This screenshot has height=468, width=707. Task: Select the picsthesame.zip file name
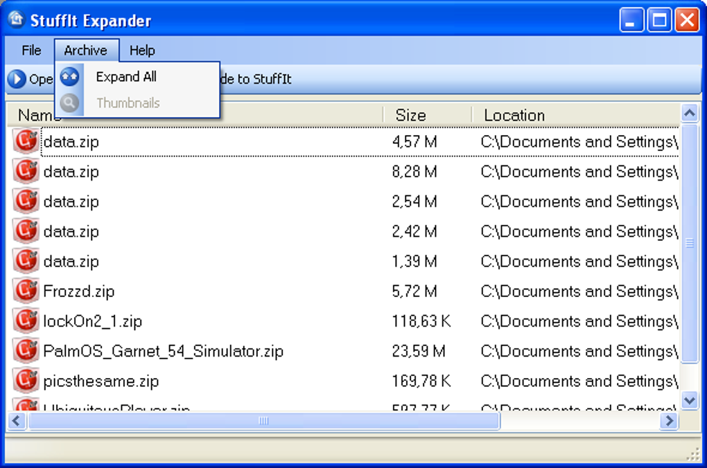tap(101, 381)
